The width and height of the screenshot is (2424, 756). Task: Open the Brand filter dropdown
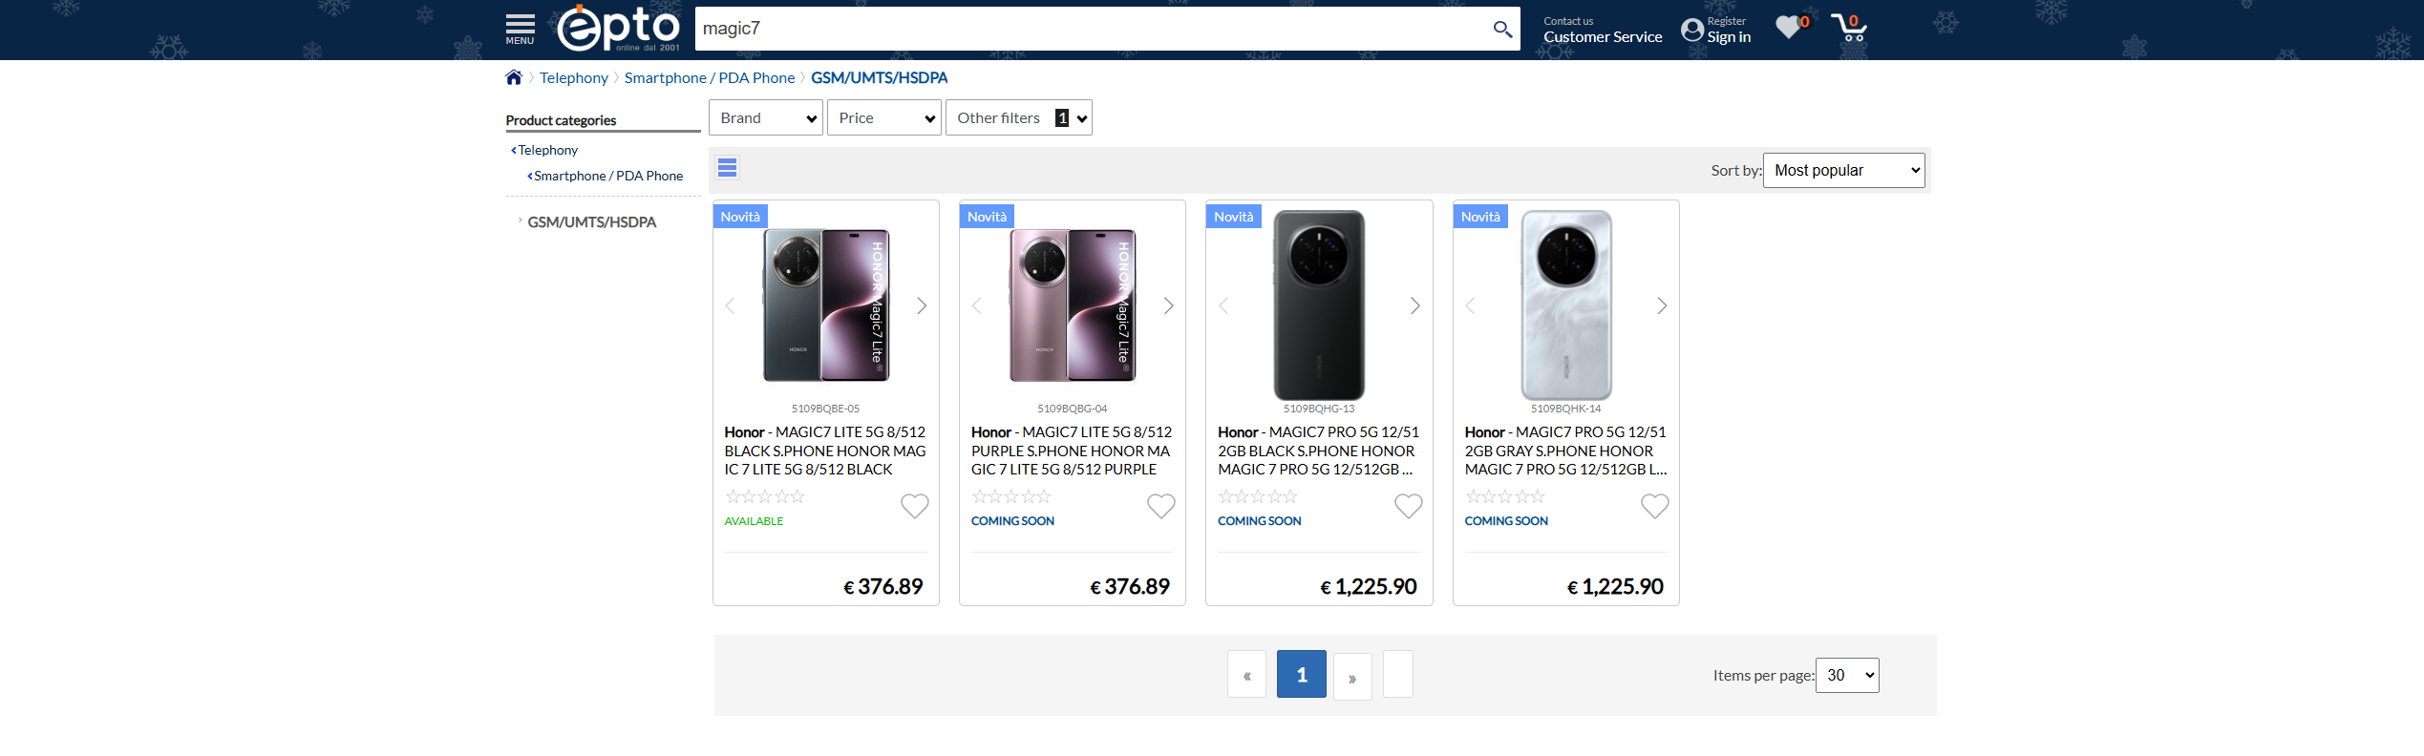pos(766,117)
